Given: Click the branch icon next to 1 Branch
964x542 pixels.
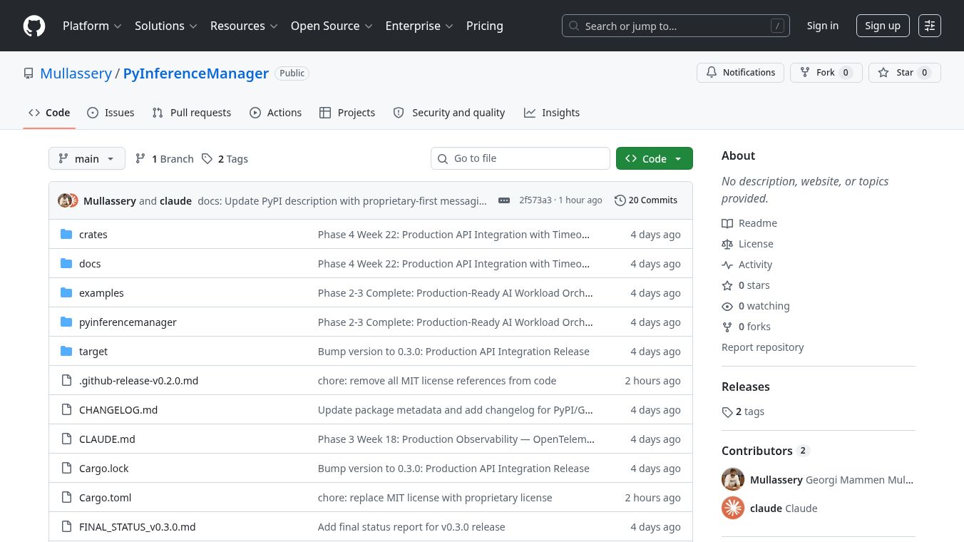Looking at the screenshot, I should tap(140, 159).
